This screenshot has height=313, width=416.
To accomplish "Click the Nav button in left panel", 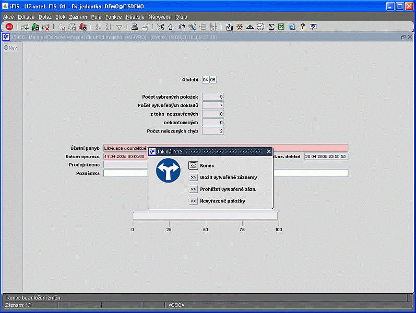I will (x=10, y=47).
